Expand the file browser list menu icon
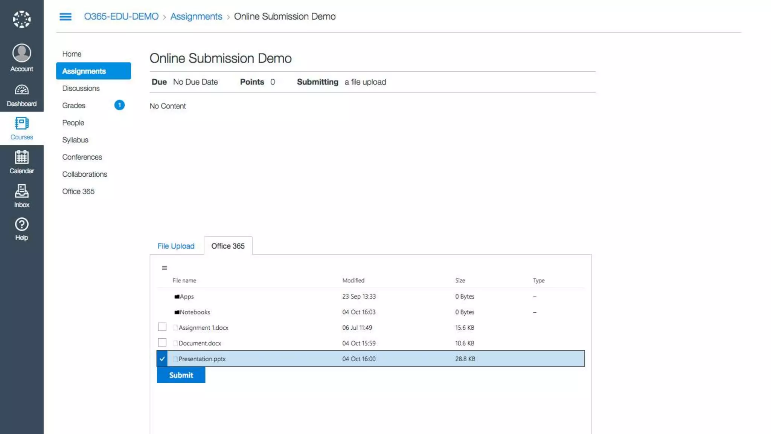This screenshot has height=434, width=771. pos(165,268)
